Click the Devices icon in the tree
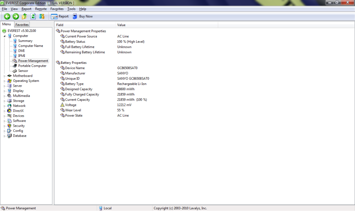The image size is (355, 211). 9,116
